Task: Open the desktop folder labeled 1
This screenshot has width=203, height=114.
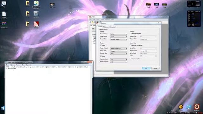Action: [28, 3]
